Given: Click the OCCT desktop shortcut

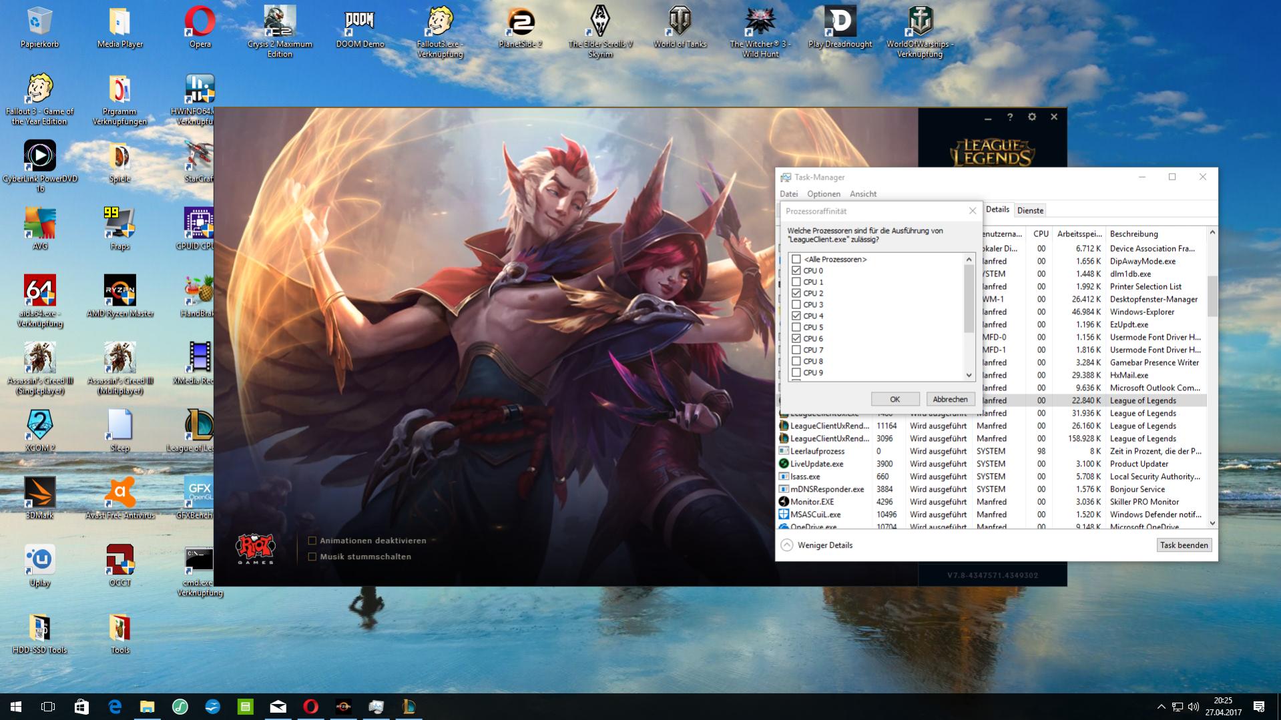Looking at the screenshot, I should pyautogui.click(x=120, y=566).
